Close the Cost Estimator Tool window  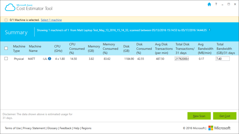coord(235,4)
